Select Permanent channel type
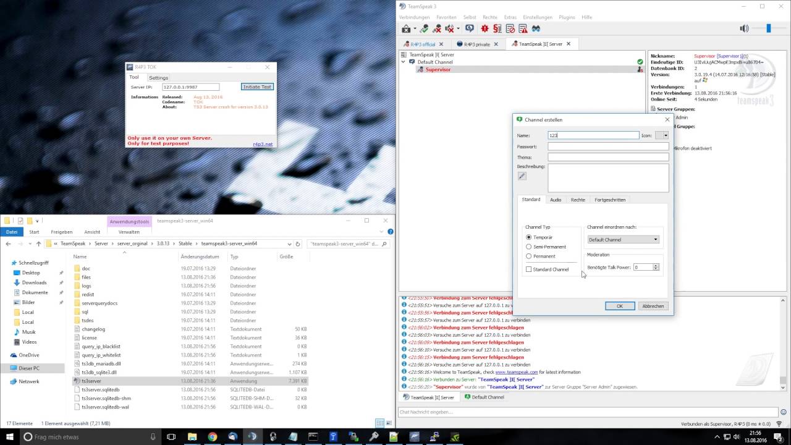This screenshot has height=445, width=791. [x=540, y=256]
